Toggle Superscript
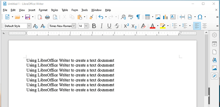The image size is (220, 107). (x=126, y=26)
